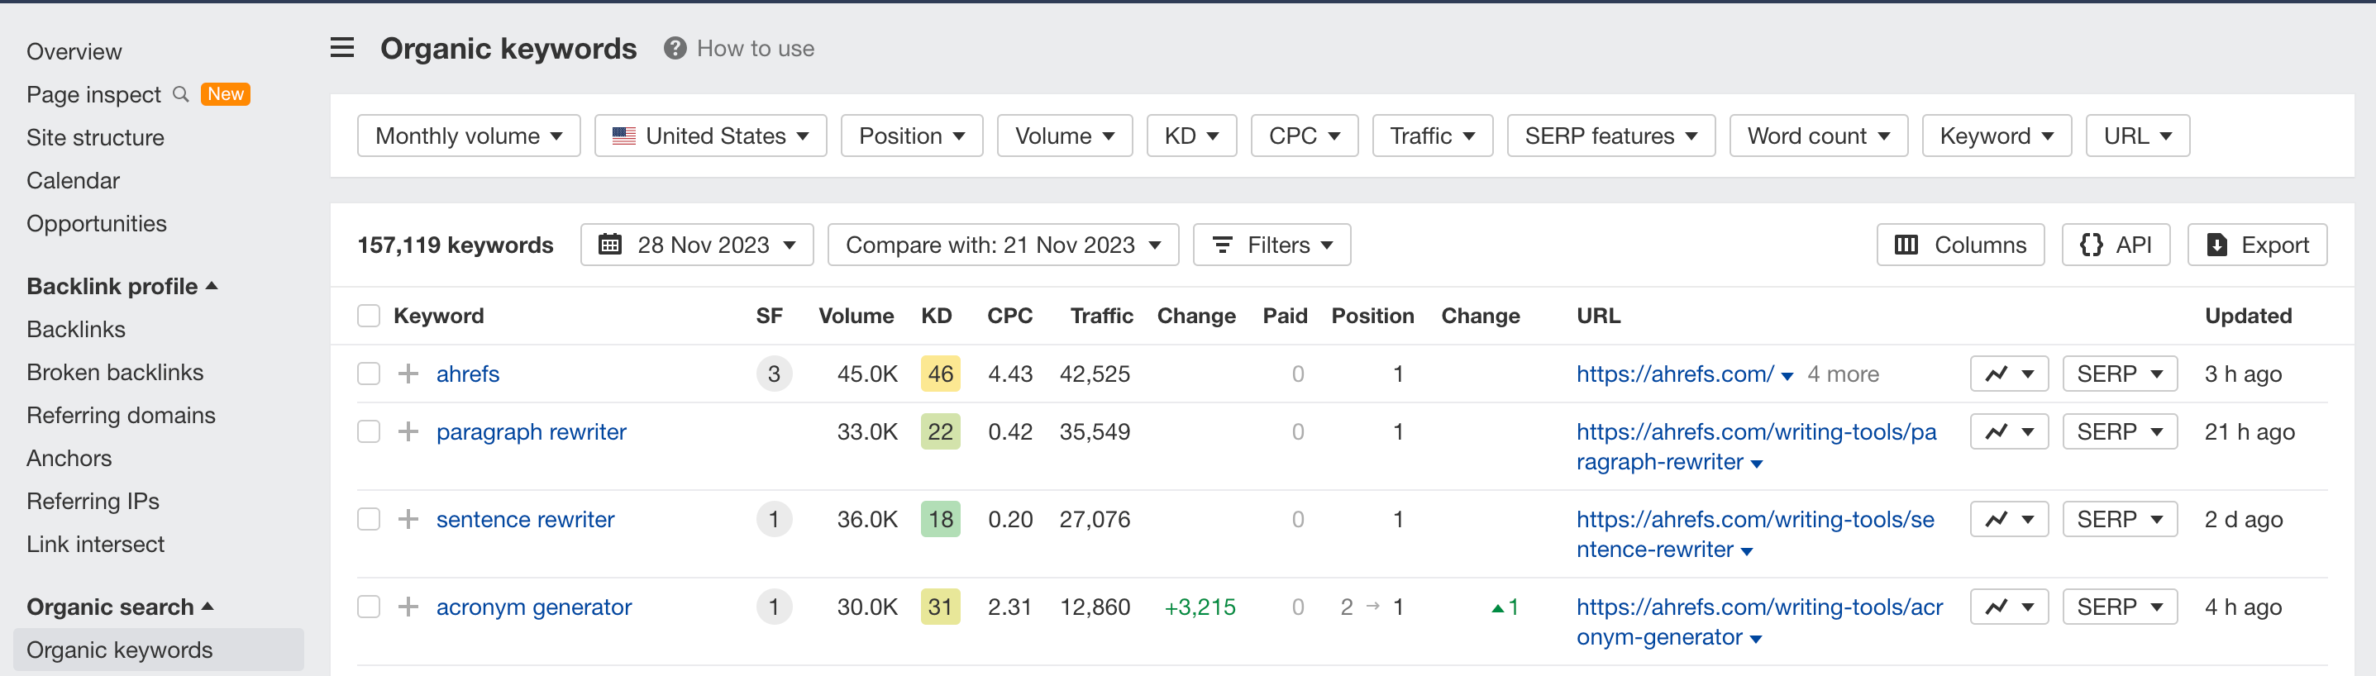Viewport: 2376px width, 676px height.
Task: Open the Monthly volume dropdown
Action: [x=469, y=136]
